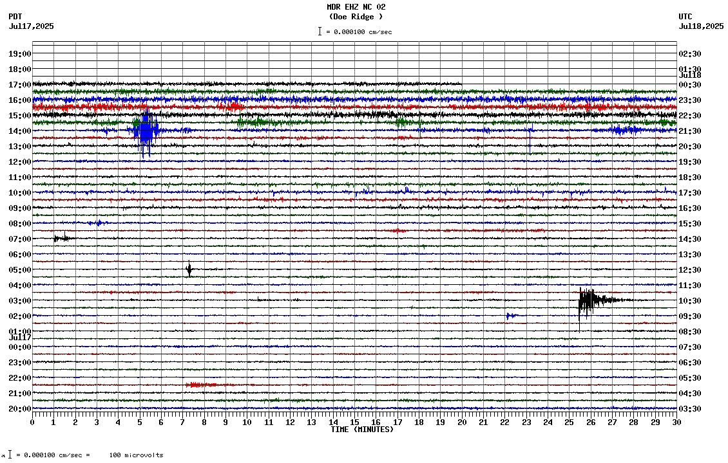Image resolution: width=728 pixels, height=463 pixels.
Task: Click the 'TIME (MINUTES)' axis title
Action: (361, 430)
